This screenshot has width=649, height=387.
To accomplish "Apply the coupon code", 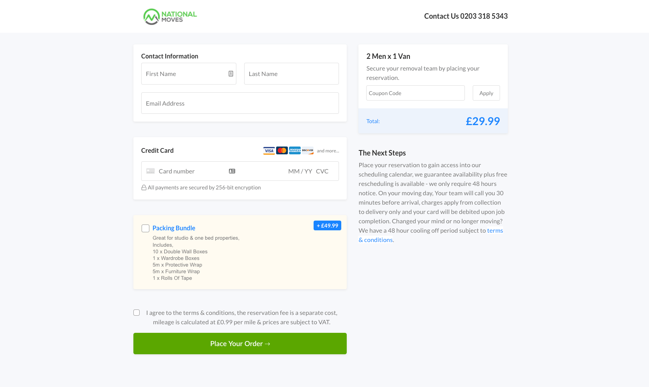I will [x=486, y=93].
